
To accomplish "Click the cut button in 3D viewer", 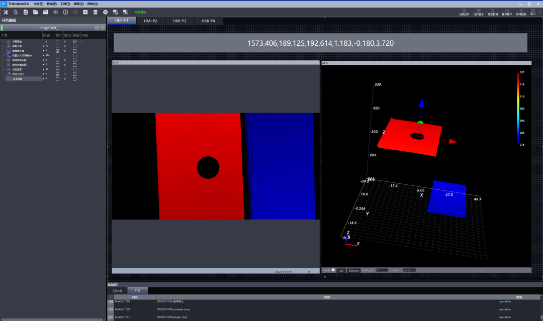I will 341,270.
